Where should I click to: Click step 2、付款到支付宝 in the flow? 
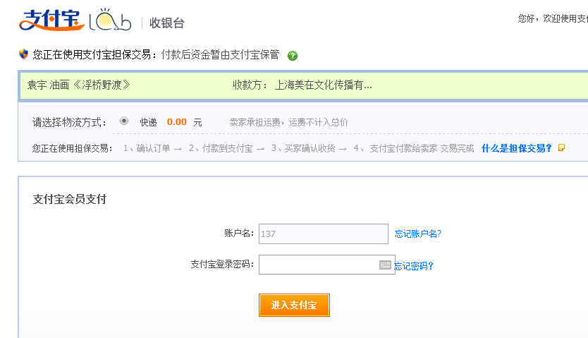click(221, 149)
